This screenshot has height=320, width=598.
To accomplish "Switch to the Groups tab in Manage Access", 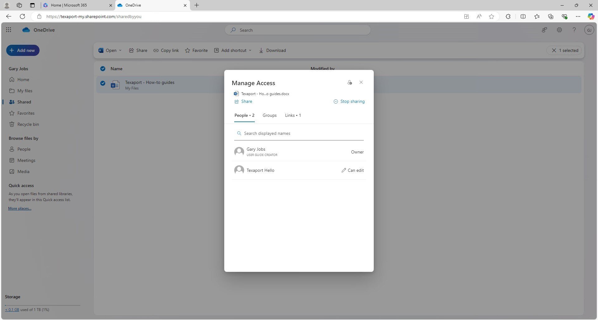I will click(269, 115).
